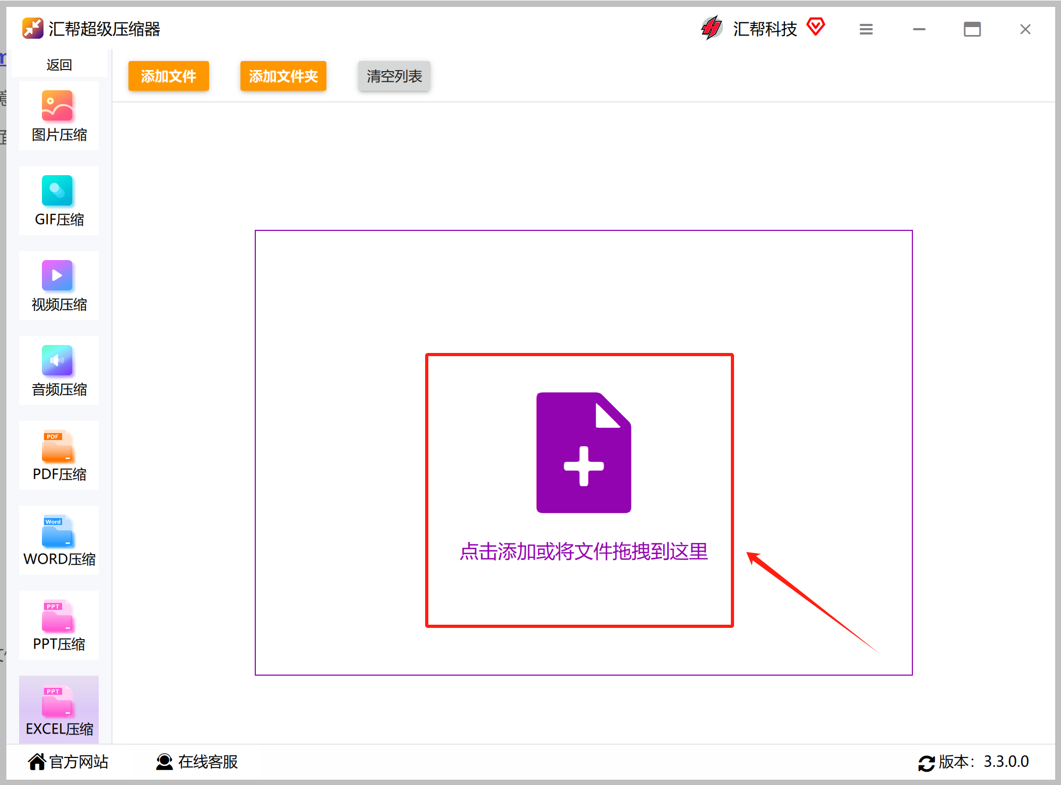Select the WORD压缩 compression tool
The height and width of the screenshot is (785, 1061).
(59, 540)
